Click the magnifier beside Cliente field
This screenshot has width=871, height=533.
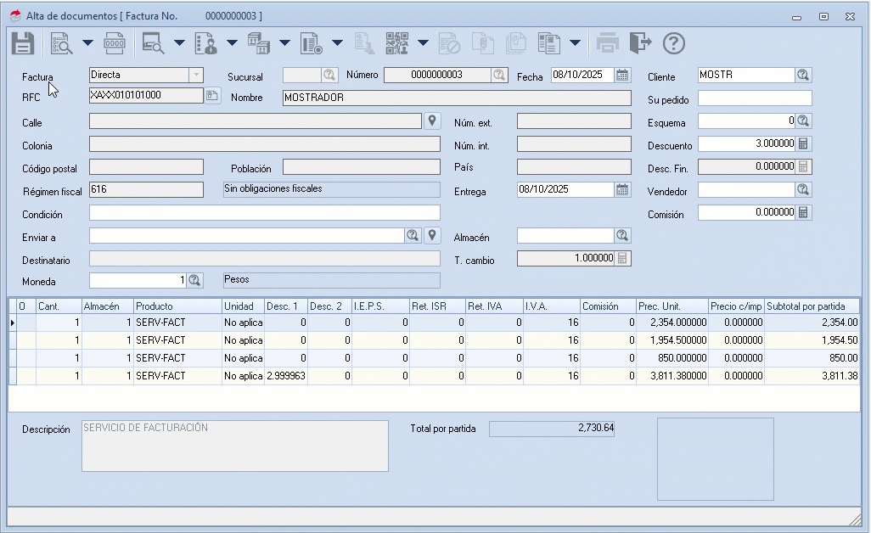(803, 75)
